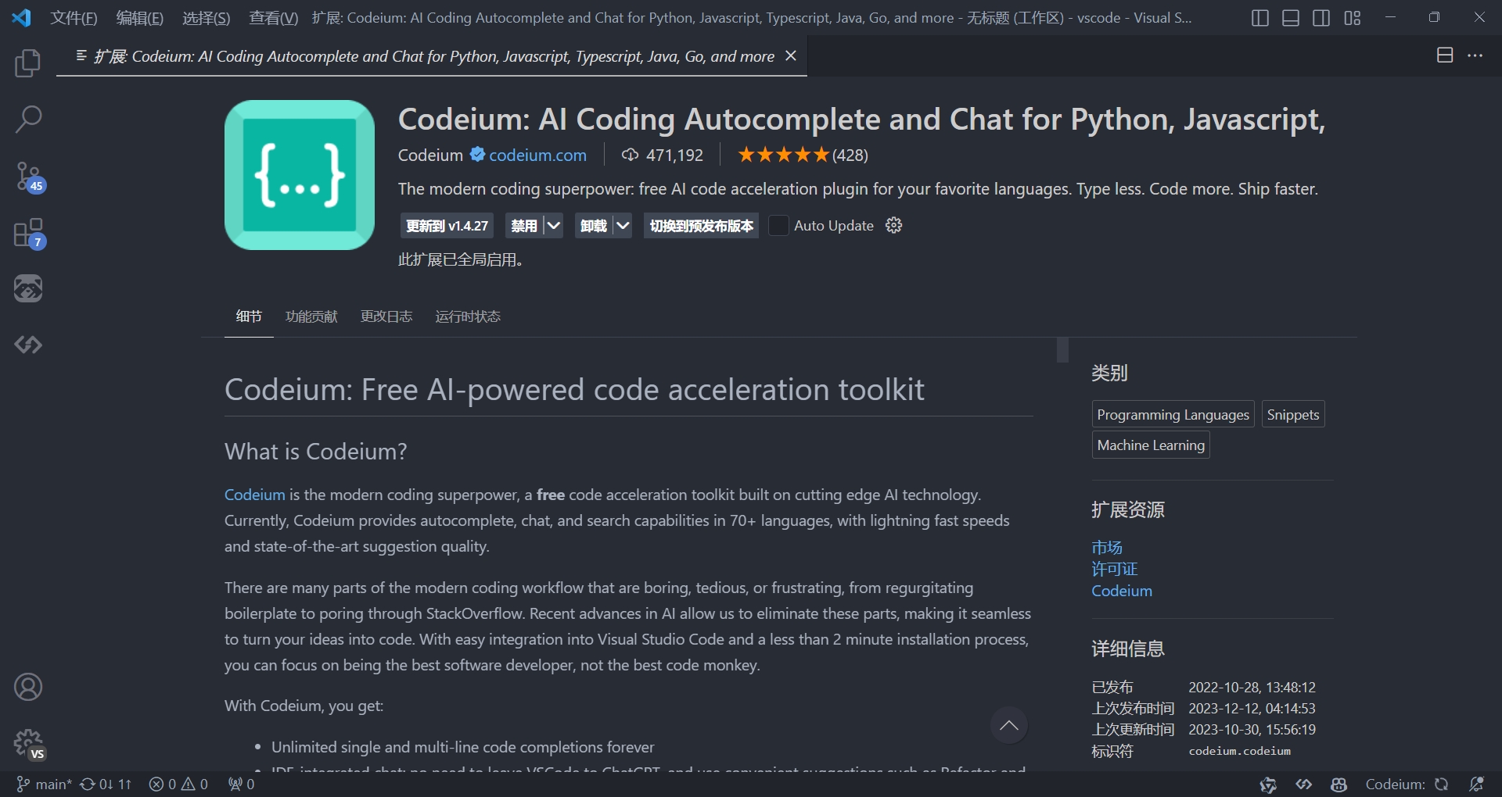Open notifications bell in status bar
Screen dimensions: 1502x797
(x=1476, y=784)
